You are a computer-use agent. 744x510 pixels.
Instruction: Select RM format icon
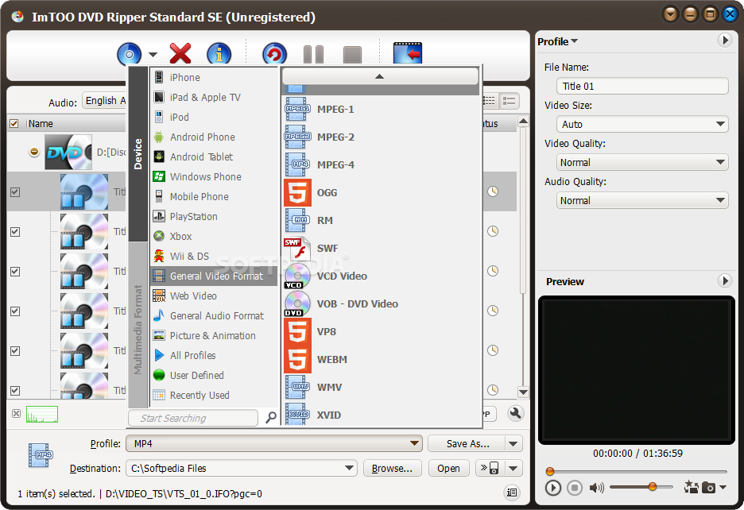[x=297, y=220]
